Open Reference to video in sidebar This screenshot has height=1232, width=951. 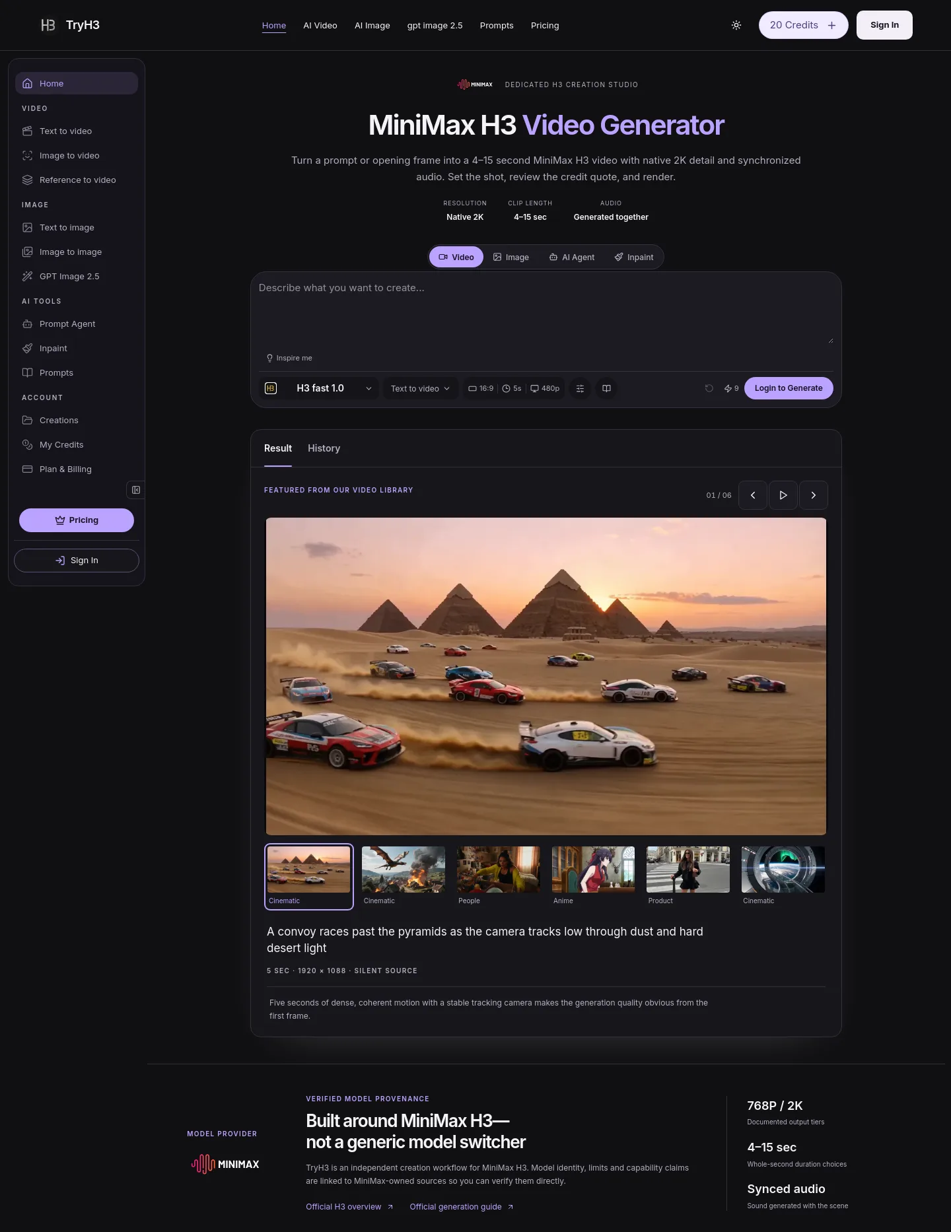[77, 180]
